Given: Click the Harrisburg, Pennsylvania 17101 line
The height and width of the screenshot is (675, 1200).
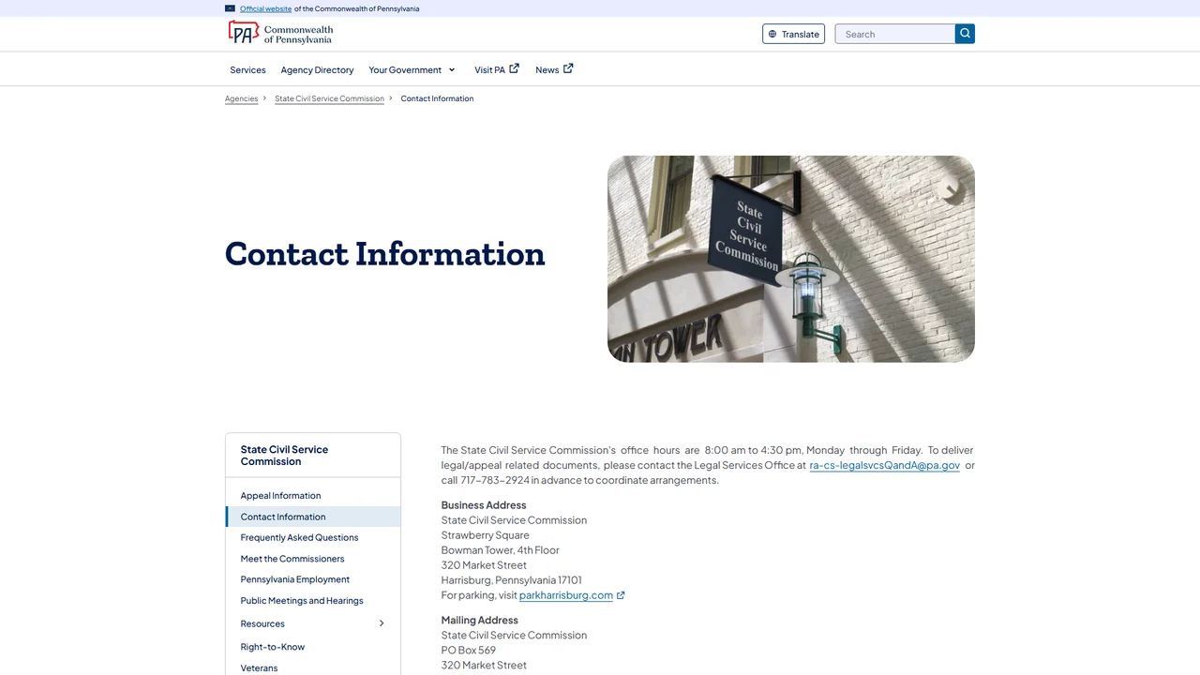Looking at the screenshot, I should tap(512, 580).
